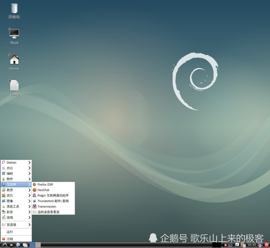Select the highlighted 互联网 menu entry

click(16, 185)
